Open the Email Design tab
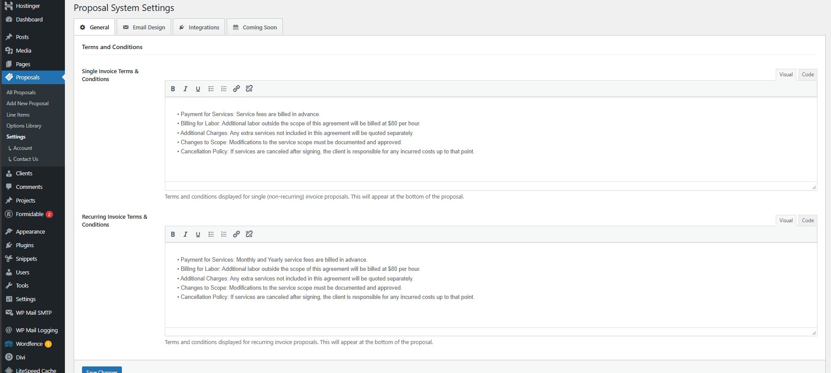Viewport: 831px width, 373px height. [x=144, y=27]
